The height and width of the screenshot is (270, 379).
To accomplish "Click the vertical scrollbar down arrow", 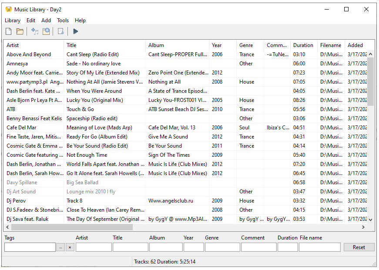I will point(371,219).
